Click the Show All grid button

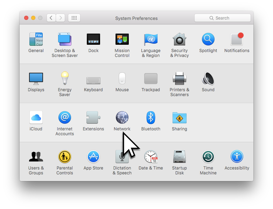pyautogui.click(x=74, y=18)
